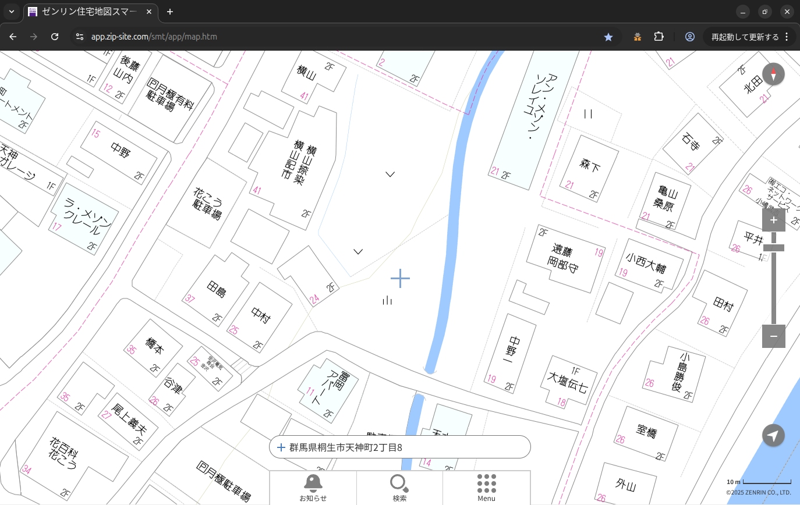Select house labeled 北田
This screenshot has width=800, height=505.
(752, 84)
